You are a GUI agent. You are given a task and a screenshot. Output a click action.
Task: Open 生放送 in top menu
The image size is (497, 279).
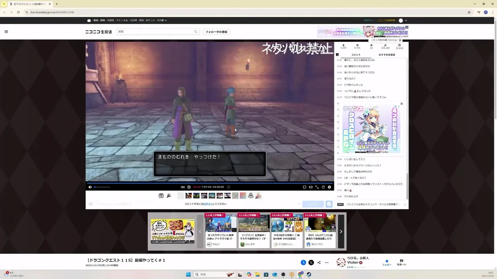pyautogui.click(x=110, y=20)
